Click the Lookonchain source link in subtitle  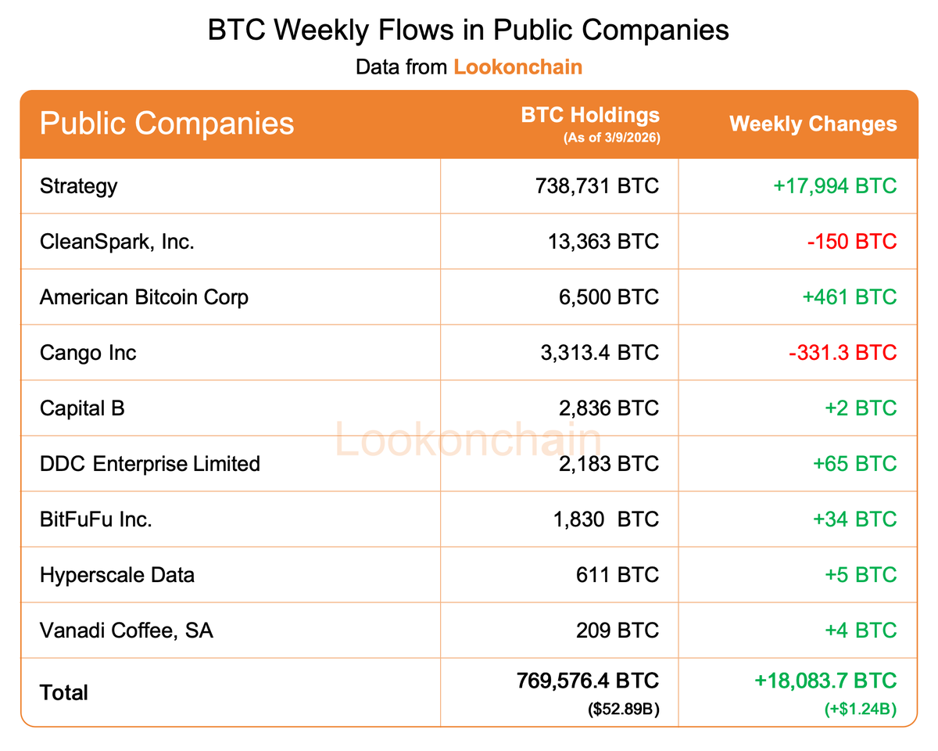pyautogui.click(x=517, y=66)
